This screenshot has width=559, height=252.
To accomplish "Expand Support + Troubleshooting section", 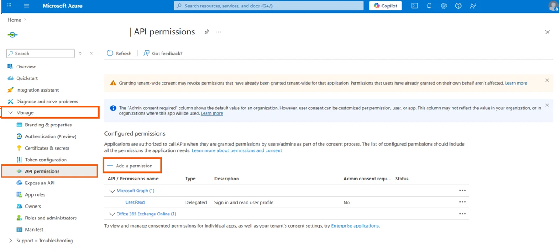I will pos(11,241).
